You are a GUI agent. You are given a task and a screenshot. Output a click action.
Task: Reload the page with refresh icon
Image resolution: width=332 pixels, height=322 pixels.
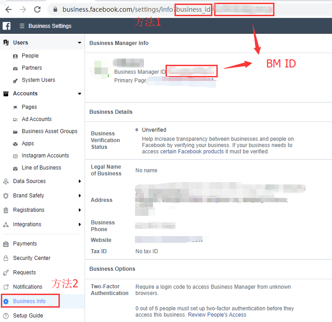[37, 9]
